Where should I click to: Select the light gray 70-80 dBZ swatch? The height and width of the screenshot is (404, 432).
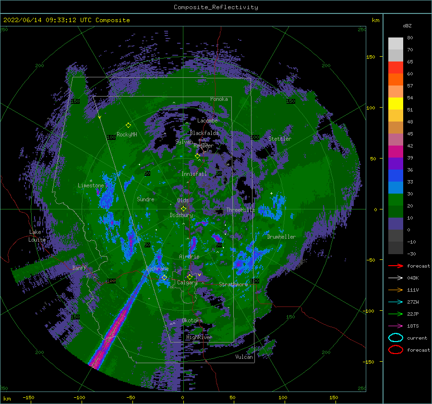pyautogui.click(x=396, y=44)
